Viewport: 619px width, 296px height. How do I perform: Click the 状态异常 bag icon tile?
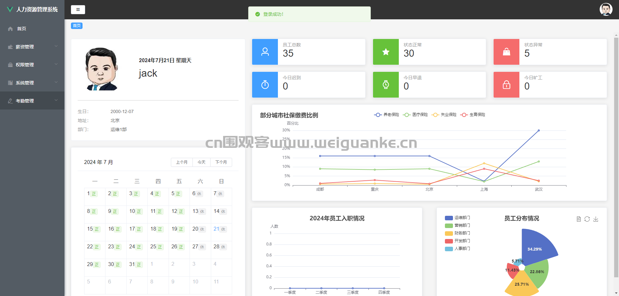(506, 52)
